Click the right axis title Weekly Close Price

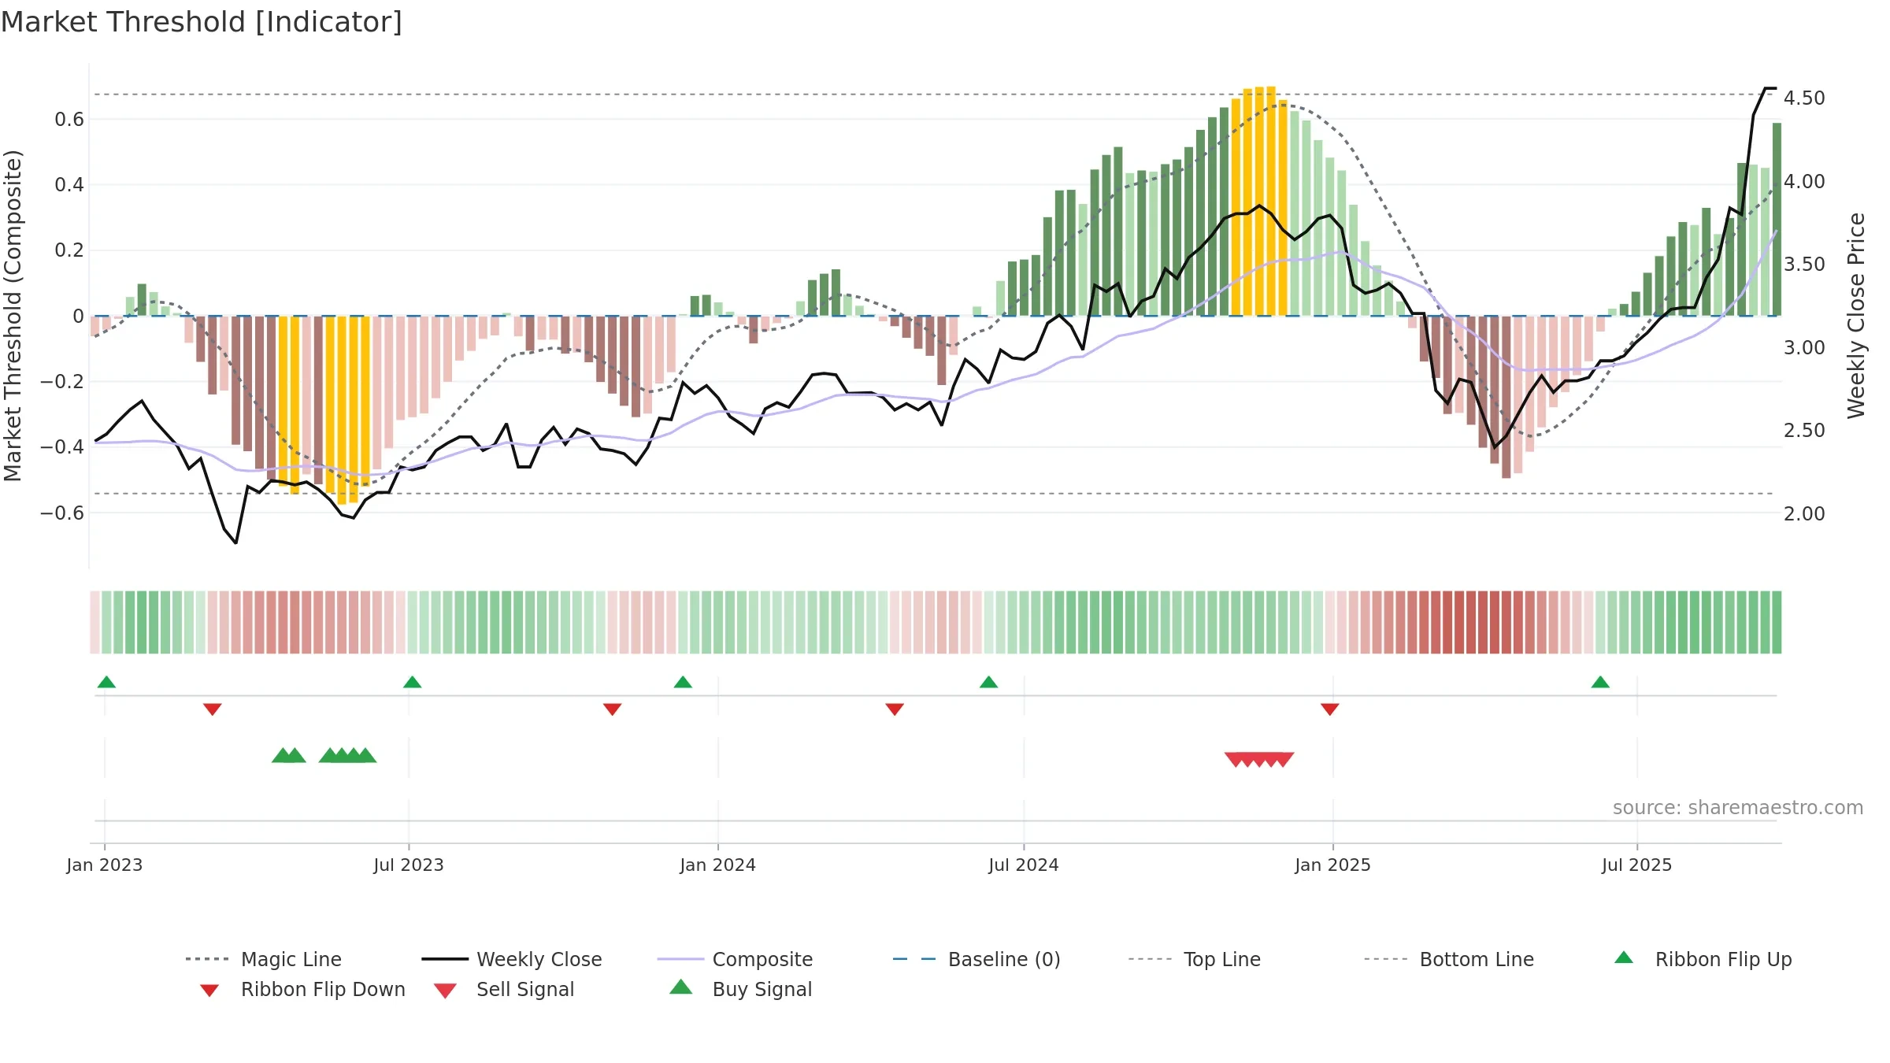[x=1856, y=315]
